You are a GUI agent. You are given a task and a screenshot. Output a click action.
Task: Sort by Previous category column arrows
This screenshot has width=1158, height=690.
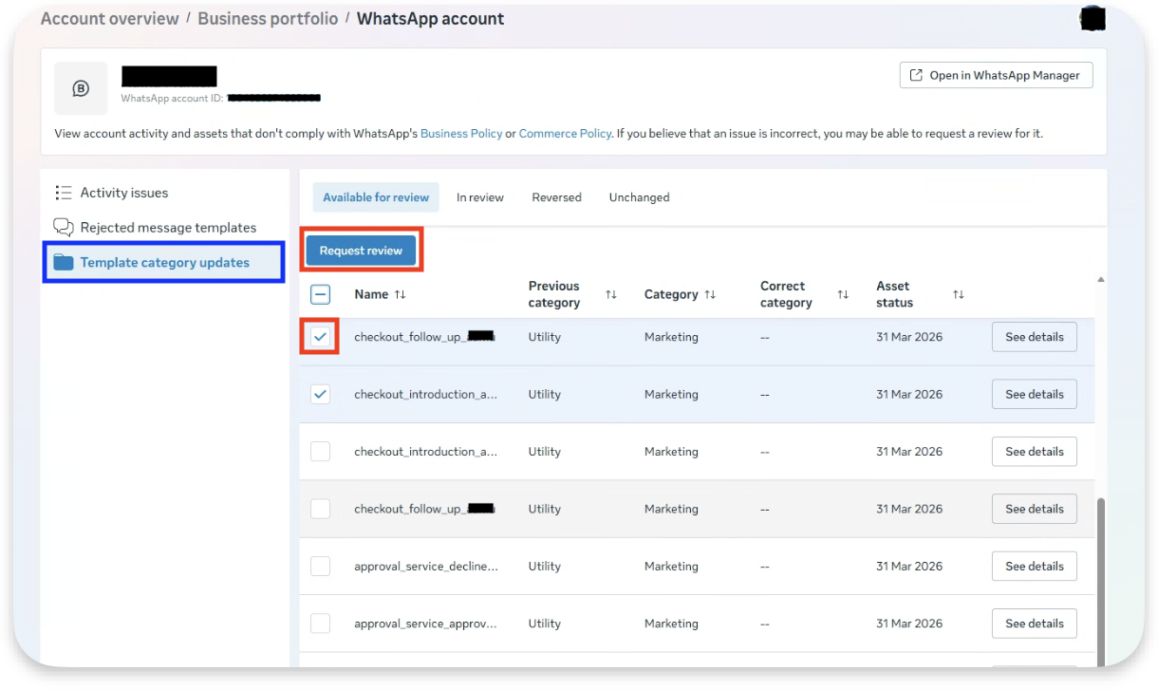point(610,294)
